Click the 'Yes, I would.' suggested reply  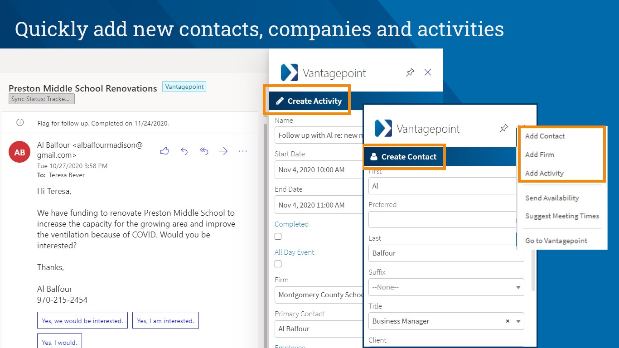[x=59, y=341]
